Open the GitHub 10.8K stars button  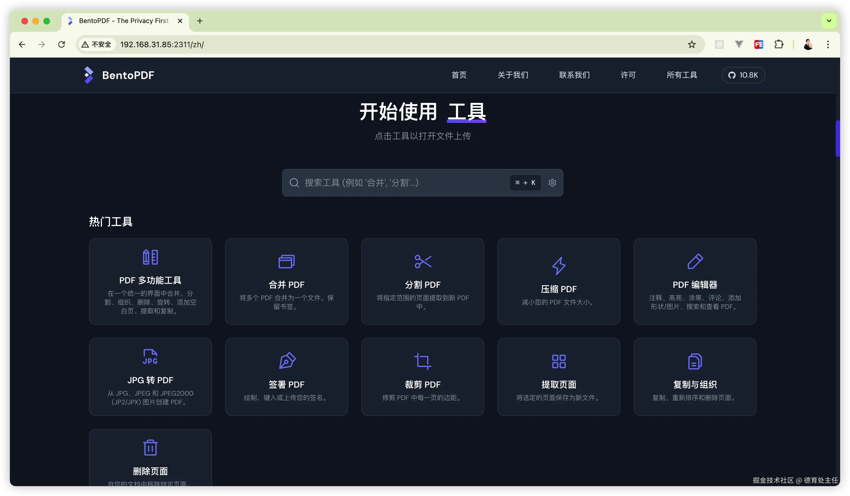pyautogui.click(x=743, y=75)
